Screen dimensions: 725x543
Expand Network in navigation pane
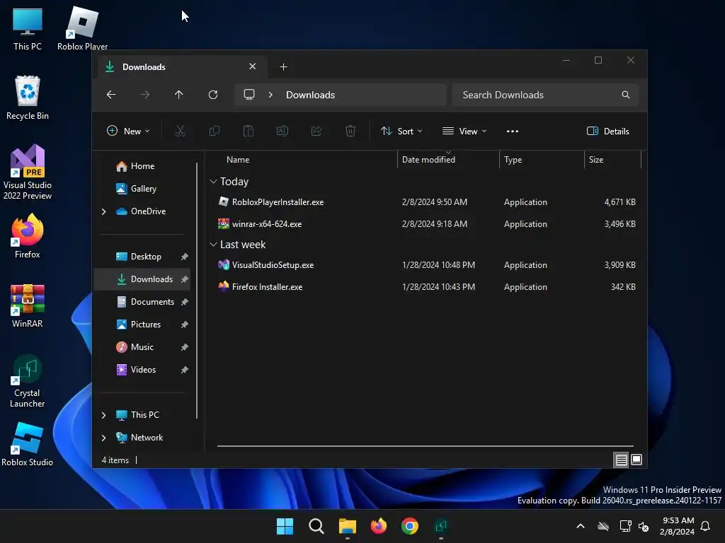click(x=103, y=438)
